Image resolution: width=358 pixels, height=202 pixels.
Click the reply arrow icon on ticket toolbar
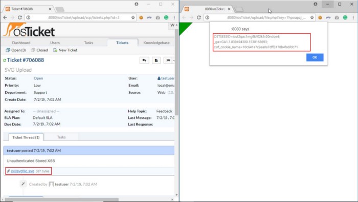point(144,60)
